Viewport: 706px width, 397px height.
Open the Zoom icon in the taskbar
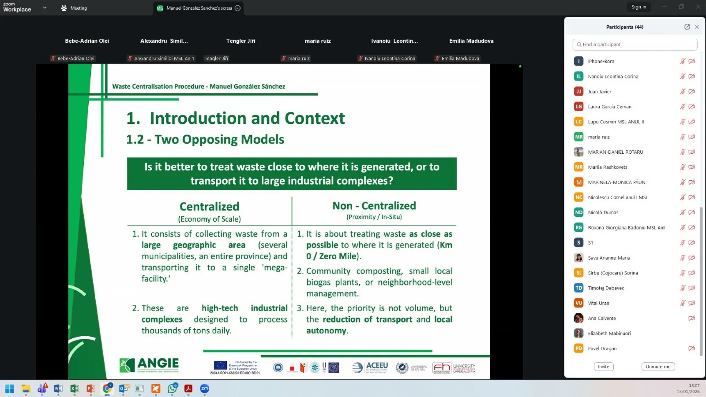click(x=204, y=389)
